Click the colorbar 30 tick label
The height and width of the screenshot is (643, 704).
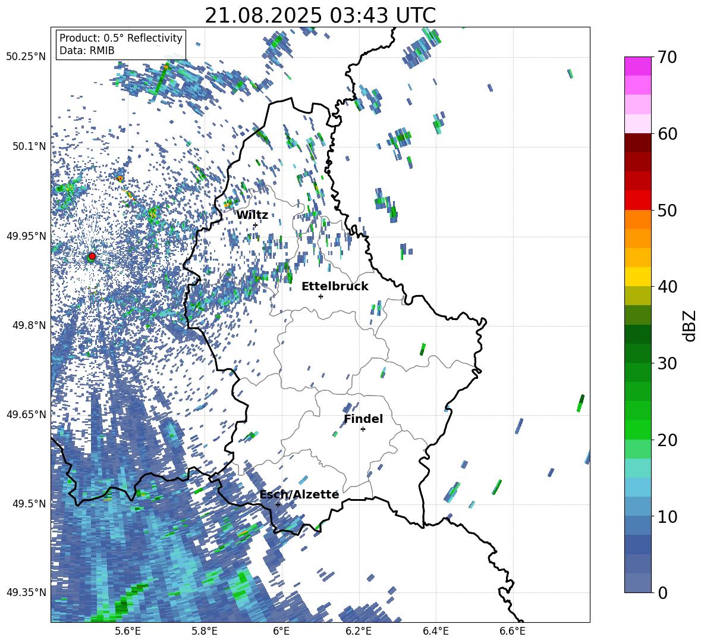click(667, 363)
